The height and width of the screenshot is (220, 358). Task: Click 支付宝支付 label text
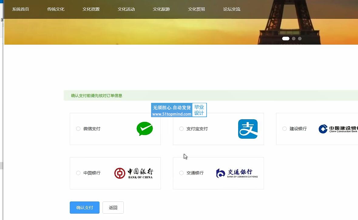coord(197,129)
